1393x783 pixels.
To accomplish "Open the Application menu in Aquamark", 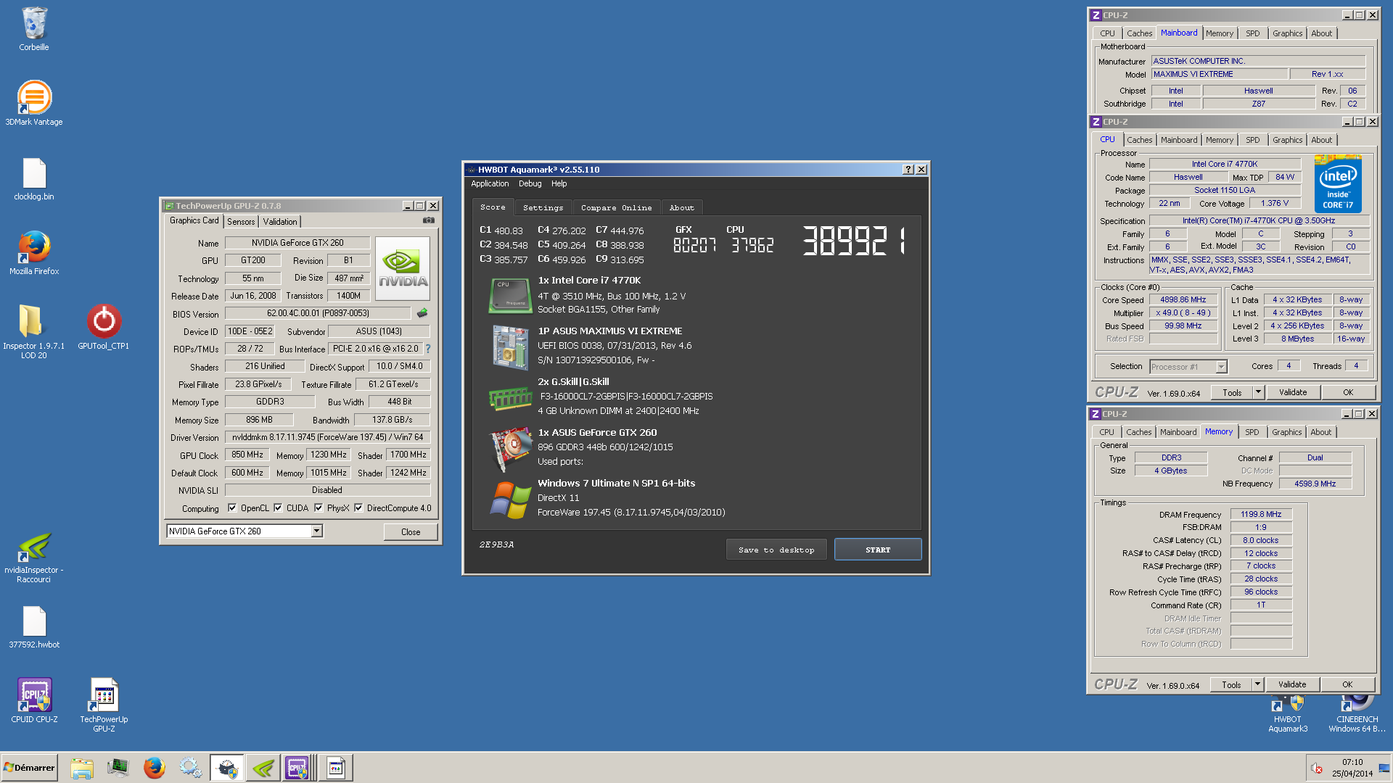I will click(490, 184).
